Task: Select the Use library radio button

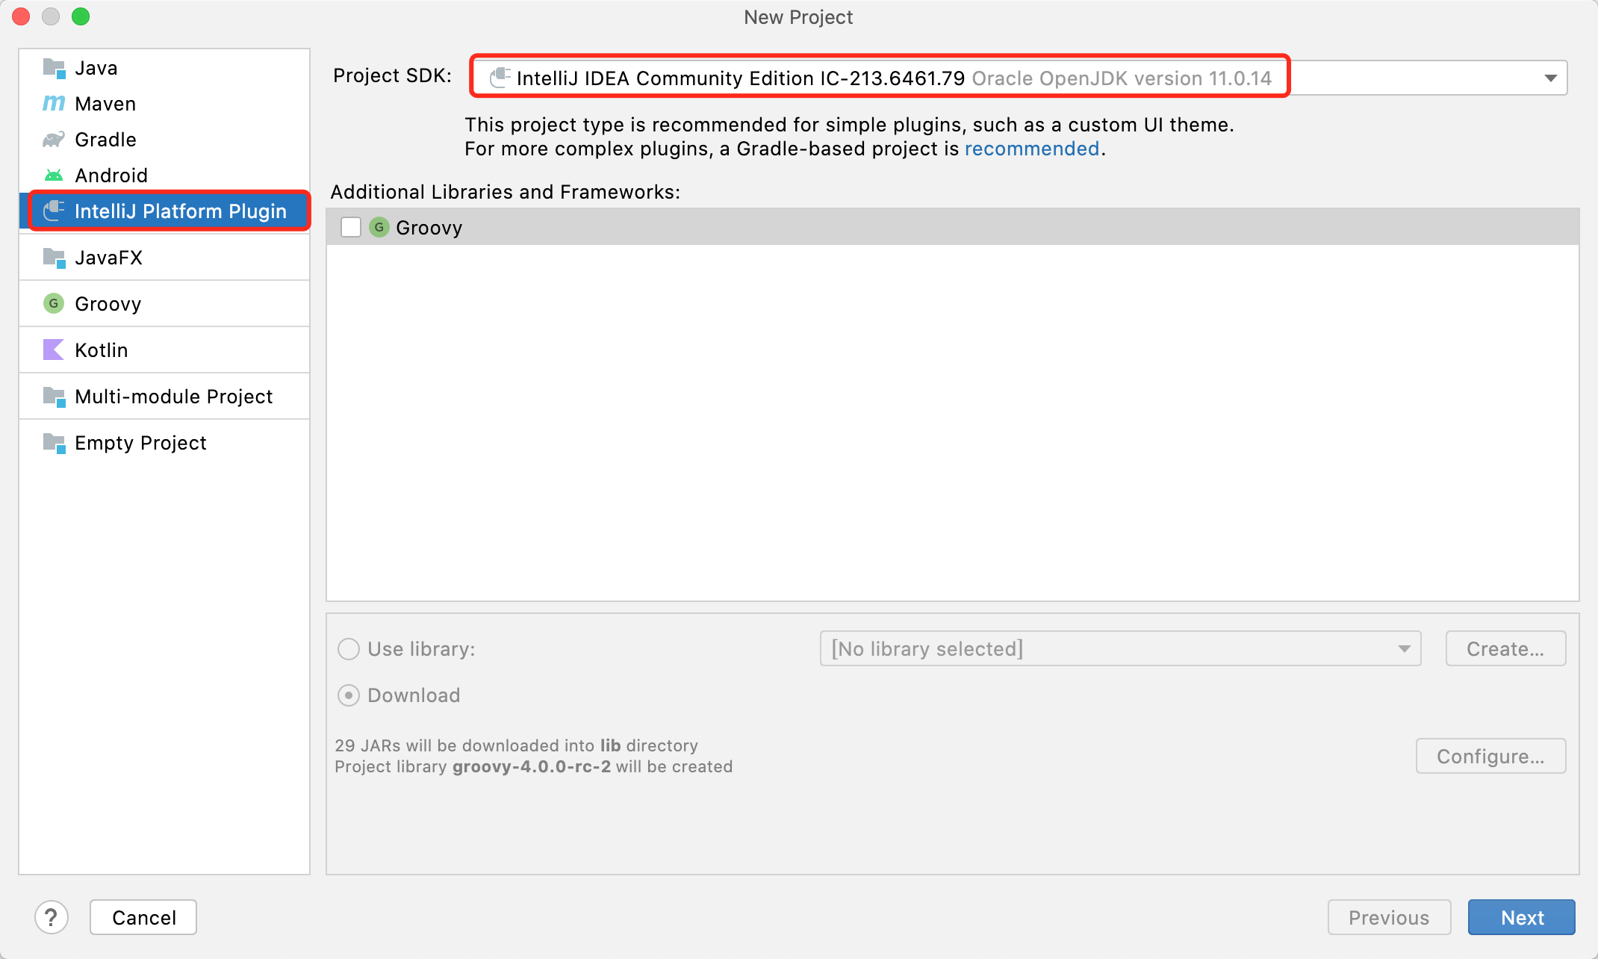Action: pos(349,649)
